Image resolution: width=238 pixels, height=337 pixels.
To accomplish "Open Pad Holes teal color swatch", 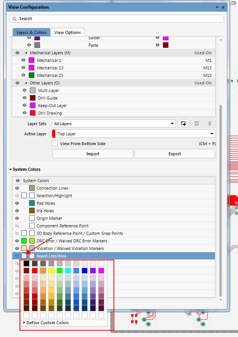I will tap(32, 203).
